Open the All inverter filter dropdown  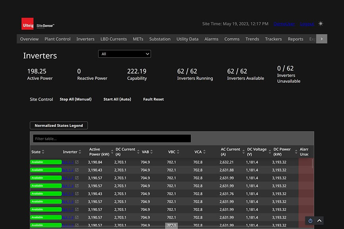(x=124, y=54)
